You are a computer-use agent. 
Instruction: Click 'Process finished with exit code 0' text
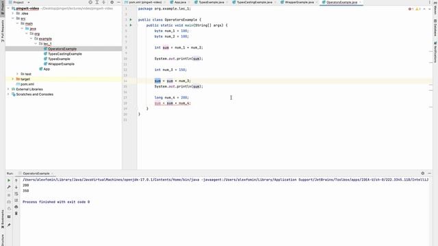point(56,202)
